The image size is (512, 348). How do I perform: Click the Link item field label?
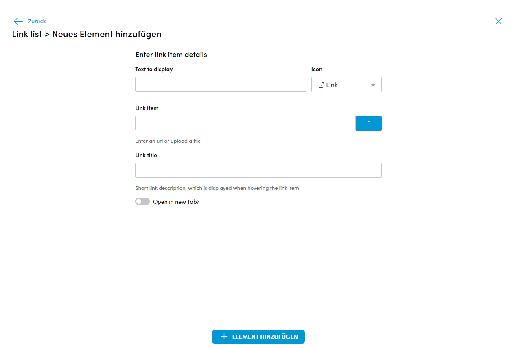(x=147, y=108)
